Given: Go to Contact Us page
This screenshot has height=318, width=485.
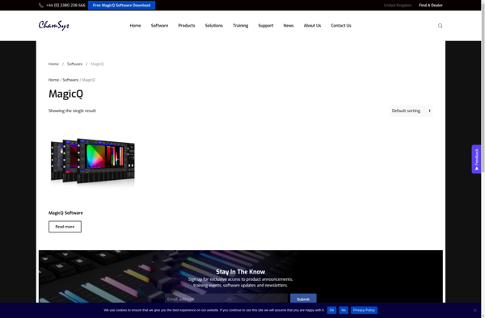Looking at the screenshot, I should point(341,26).
